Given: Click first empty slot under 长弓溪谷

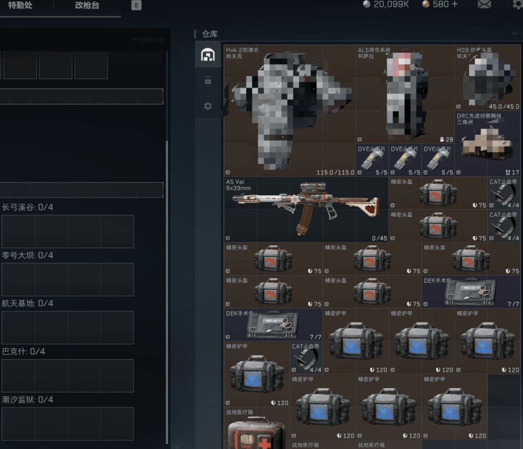Looking at the screenshot, I should (x=18, y=231).
